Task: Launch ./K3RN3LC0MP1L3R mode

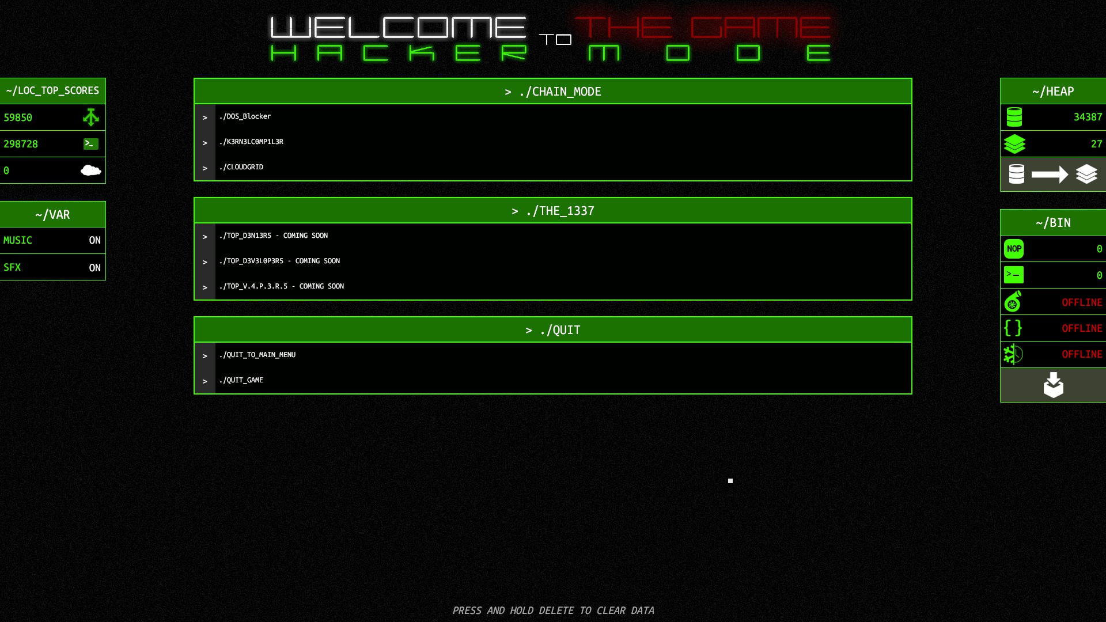Action: [251, 142]
